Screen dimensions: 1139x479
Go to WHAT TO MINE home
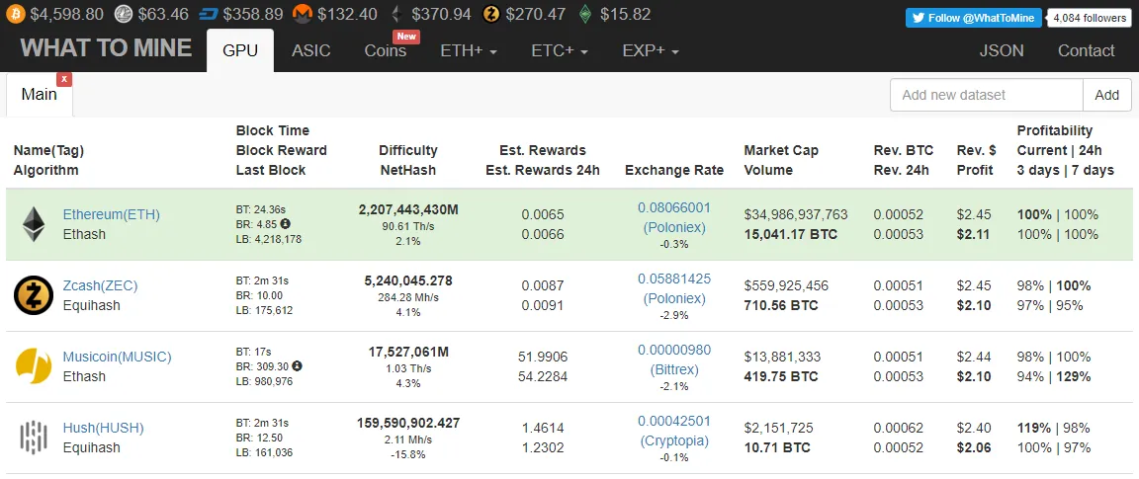coord(106,48)
